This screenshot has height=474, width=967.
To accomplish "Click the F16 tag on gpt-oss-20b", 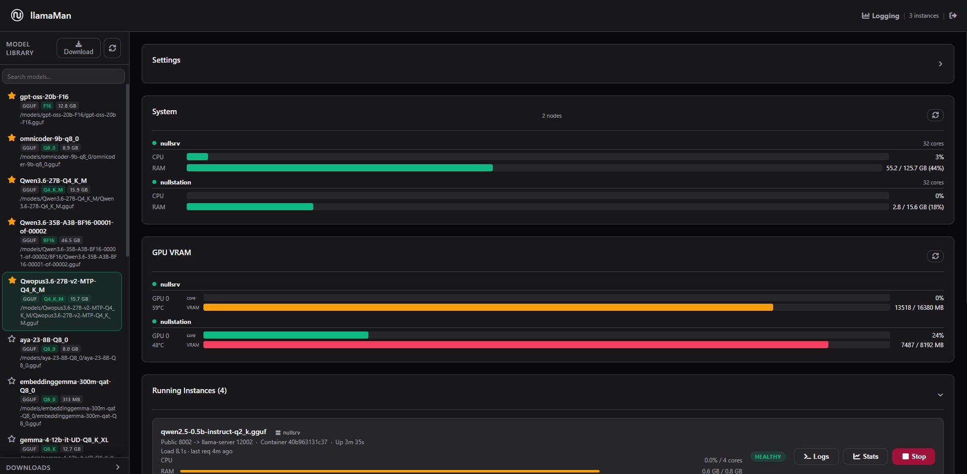I will 47,106.
